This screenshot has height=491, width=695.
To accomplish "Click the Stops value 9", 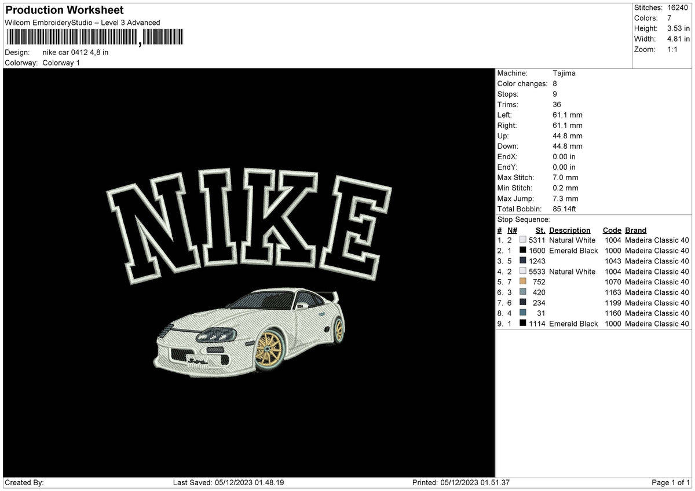I will (555, 94).
